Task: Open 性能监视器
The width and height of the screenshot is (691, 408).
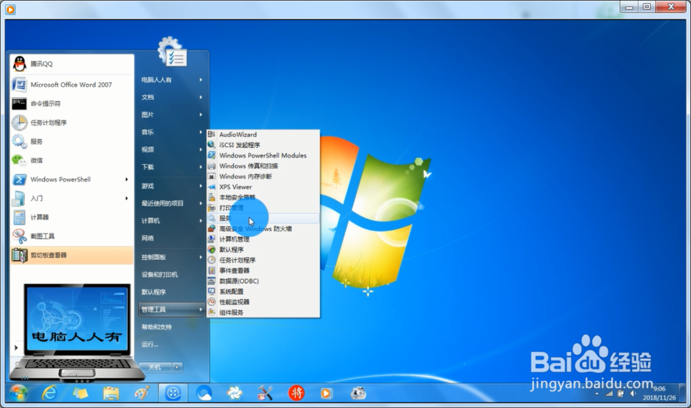Action: click(263, 302)
